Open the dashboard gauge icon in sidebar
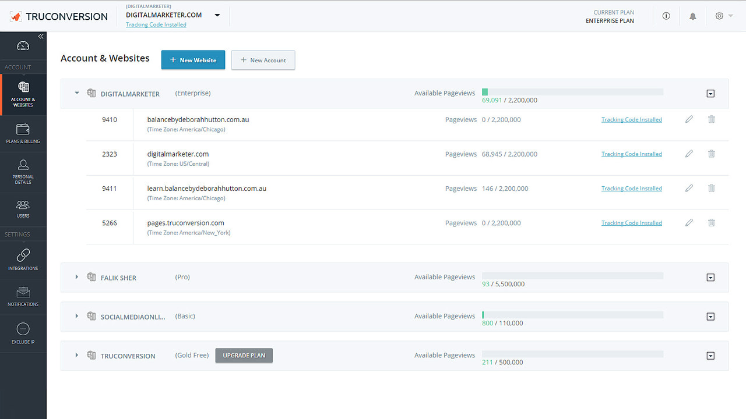The height and width of the screenshot is (419, 746). point(23,46)
